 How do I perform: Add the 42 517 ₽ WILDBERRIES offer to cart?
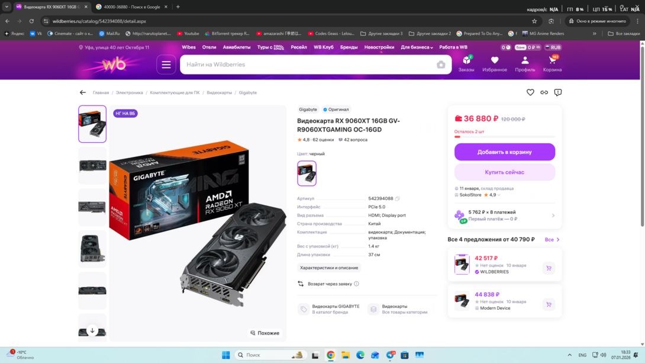coord(549,268)
